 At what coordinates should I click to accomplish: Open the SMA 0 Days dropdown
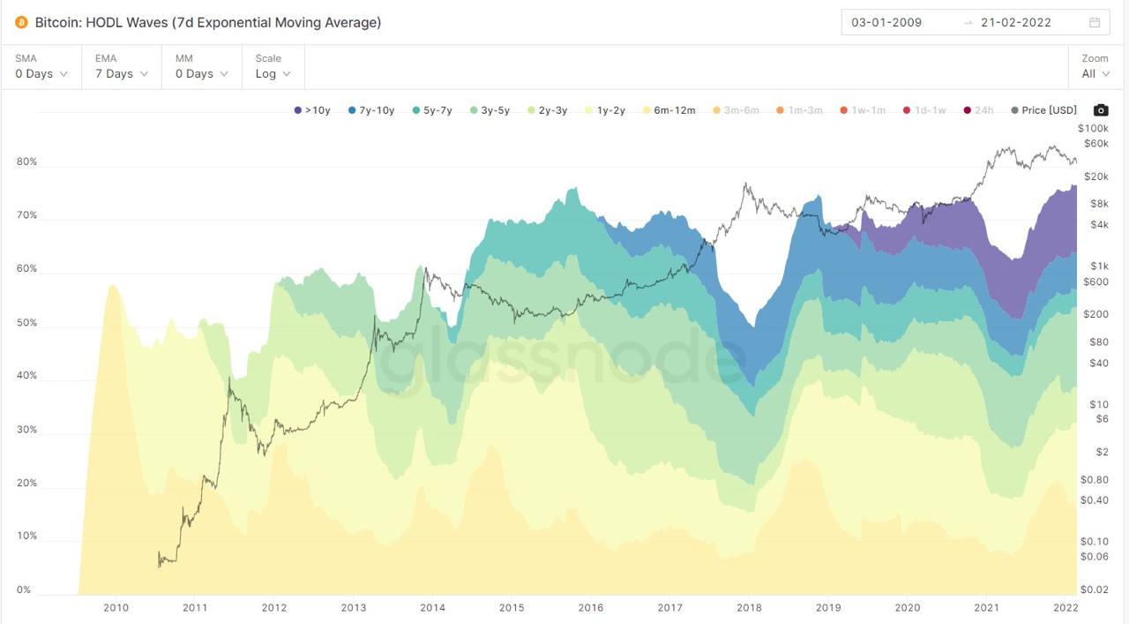[41, 66]
